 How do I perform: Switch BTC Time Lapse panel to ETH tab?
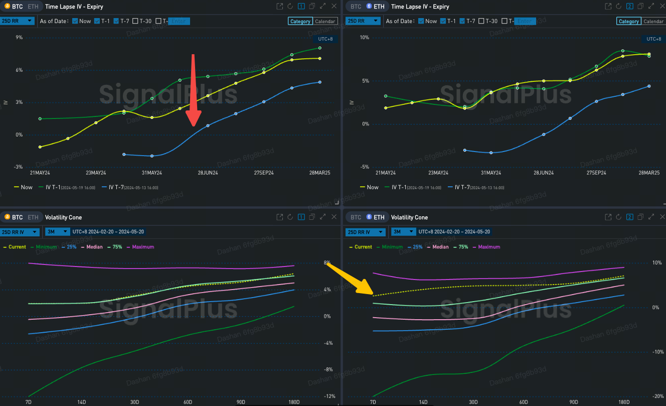click(x=33, y=7)
